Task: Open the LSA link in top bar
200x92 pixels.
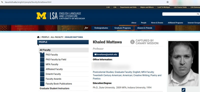Action: (115, 7)
